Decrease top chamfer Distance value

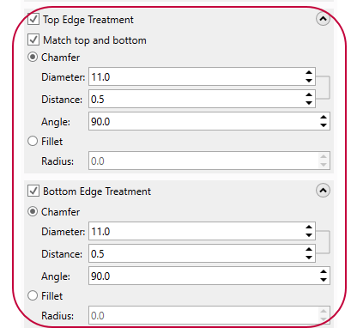click(309, 103)
